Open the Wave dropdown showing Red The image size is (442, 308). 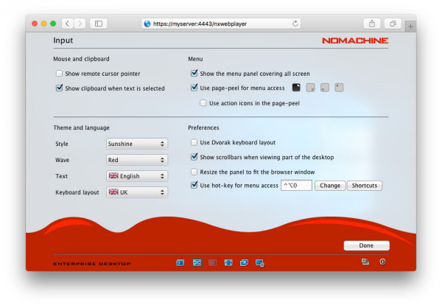137,160
